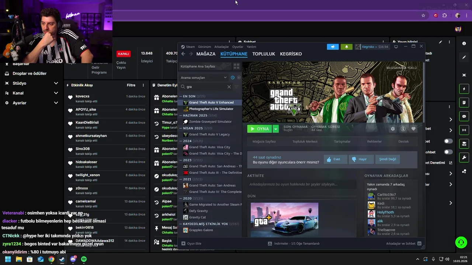Screen dimensions: 472x265
Task: Open Steam notifications bell
Action: (x=346, y=47)
